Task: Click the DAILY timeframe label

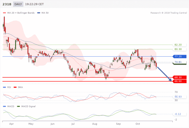Action: tap(18, 4)
